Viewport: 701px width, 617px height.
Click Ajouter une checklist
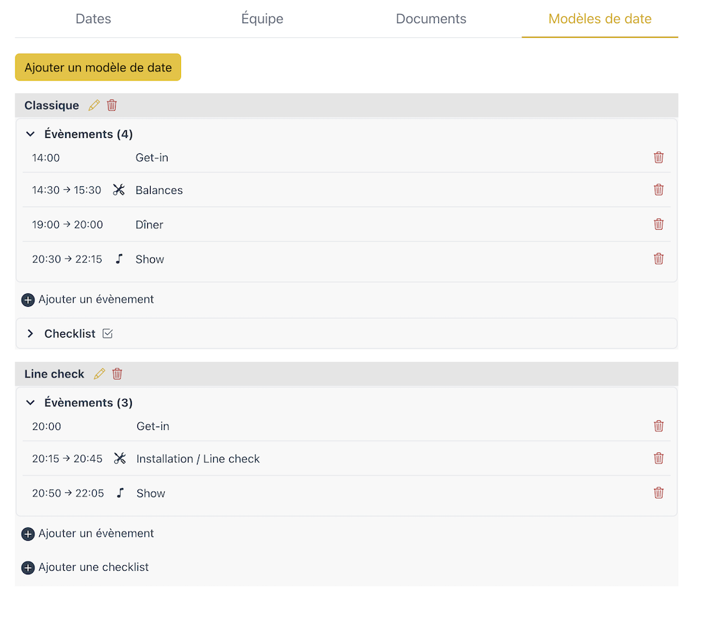(86, 567)
